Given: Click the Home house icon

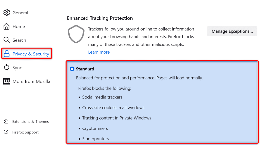Looking at the screenshot, I should (x=6, y=26).
